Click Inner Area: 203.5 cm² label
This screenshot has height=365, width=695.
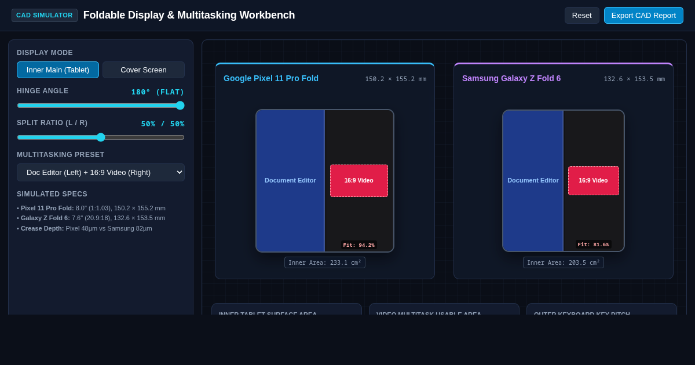[564, 262]
